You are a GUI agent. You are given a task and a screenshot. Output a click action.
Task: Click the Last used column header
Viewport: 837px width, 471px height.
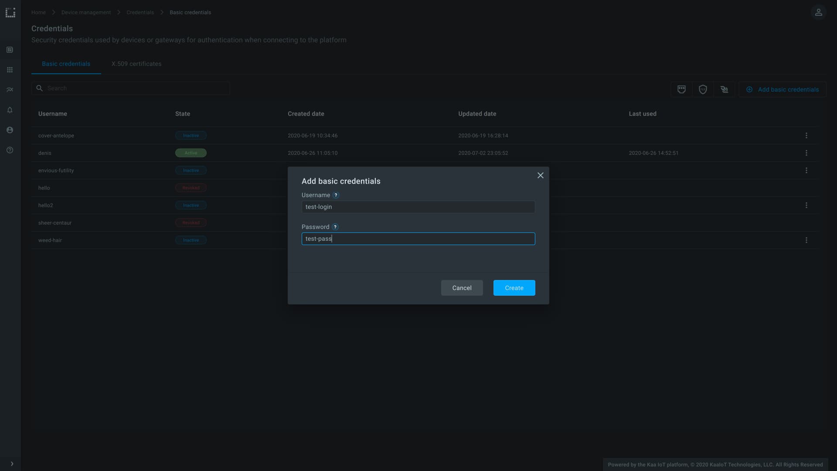pyautogui.click(x=643, y=114)
